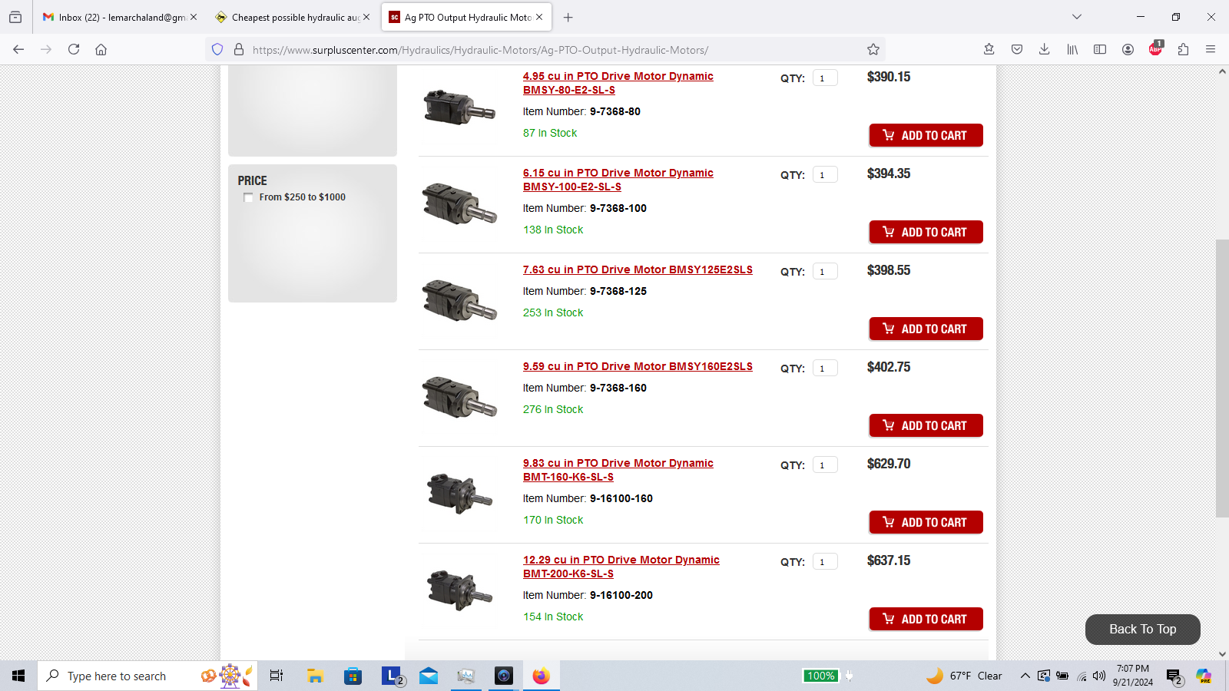Open Firefox from the taskbar
Image resolution: width=1229 pixels, height=691 pixels.
click(x=542, y=676)
